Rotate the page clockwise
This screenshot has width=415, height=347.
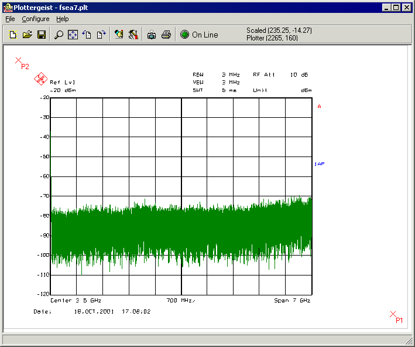(101, 35)
